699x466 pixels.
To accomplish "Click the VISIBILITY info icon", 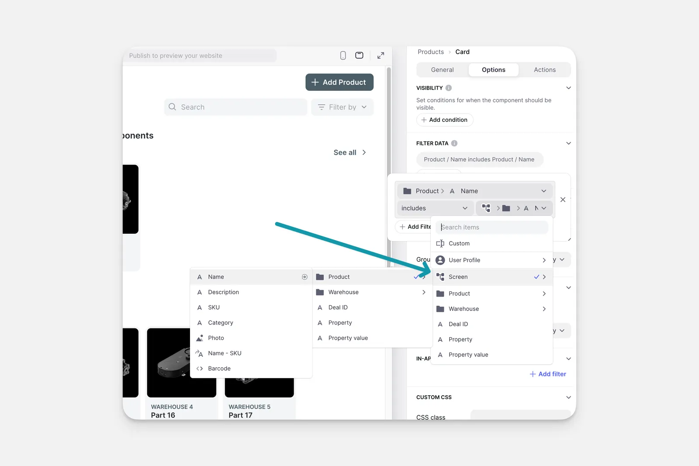I will (449, 88).
